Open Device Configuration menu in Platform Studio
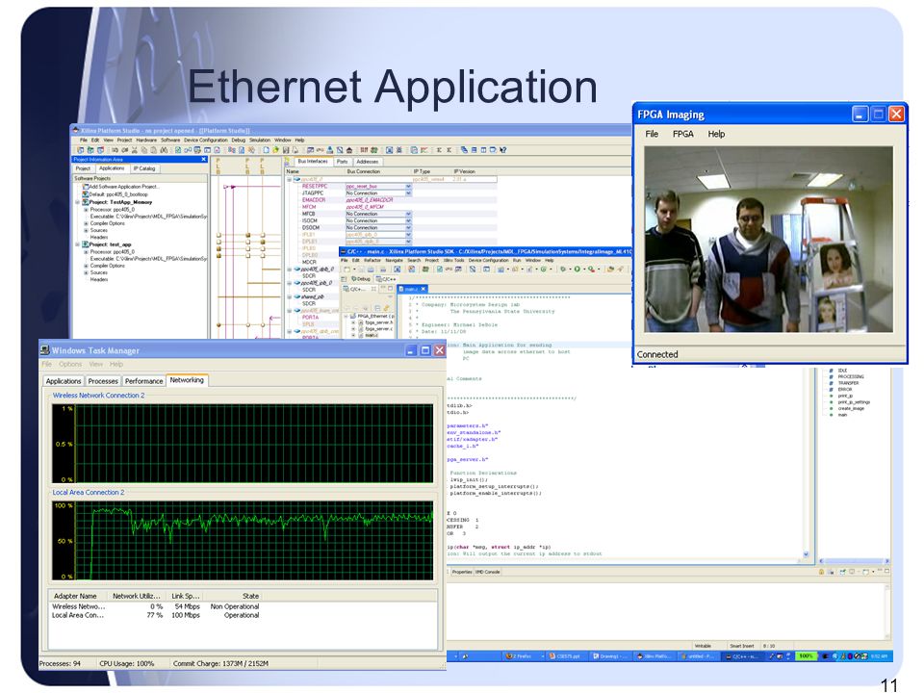 205,141
